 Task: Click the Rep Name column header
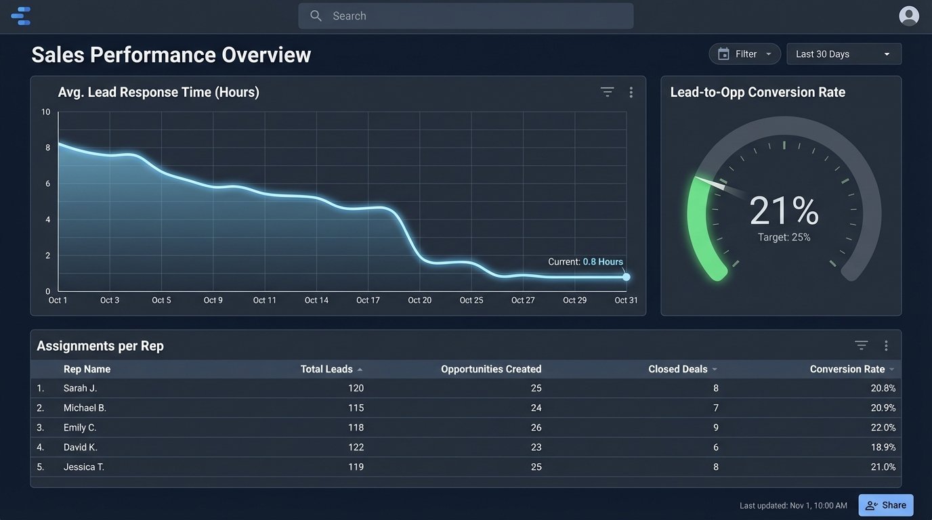tap(87, 369)
